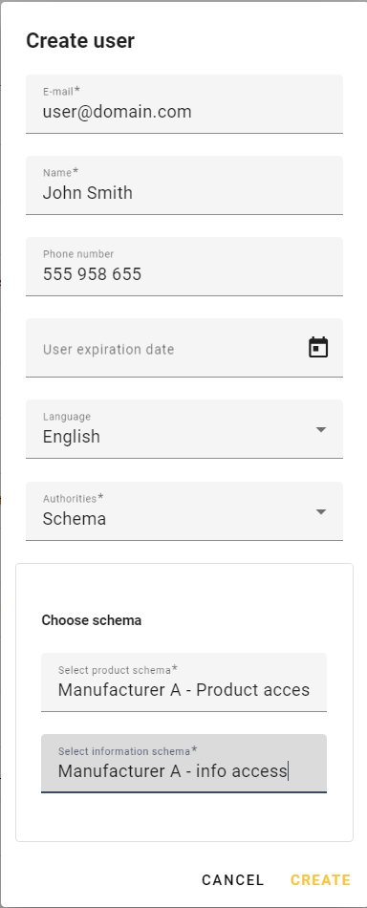Open the Language selector showing English

click(184, 429)
